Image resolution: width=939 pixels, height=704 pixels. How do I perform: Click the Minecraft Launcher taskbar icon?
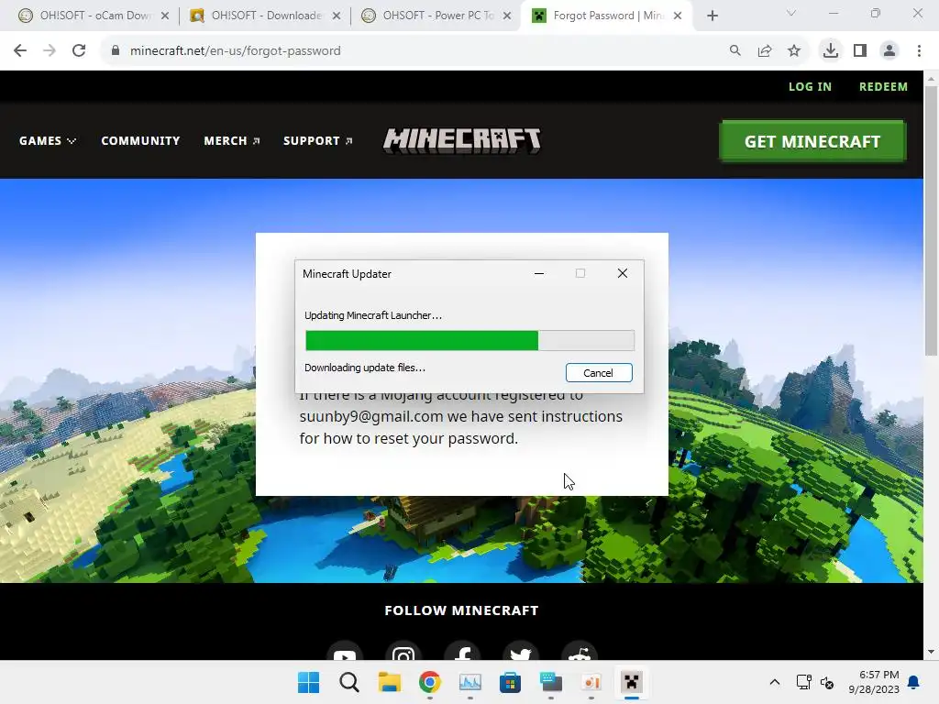coord(631,682)
